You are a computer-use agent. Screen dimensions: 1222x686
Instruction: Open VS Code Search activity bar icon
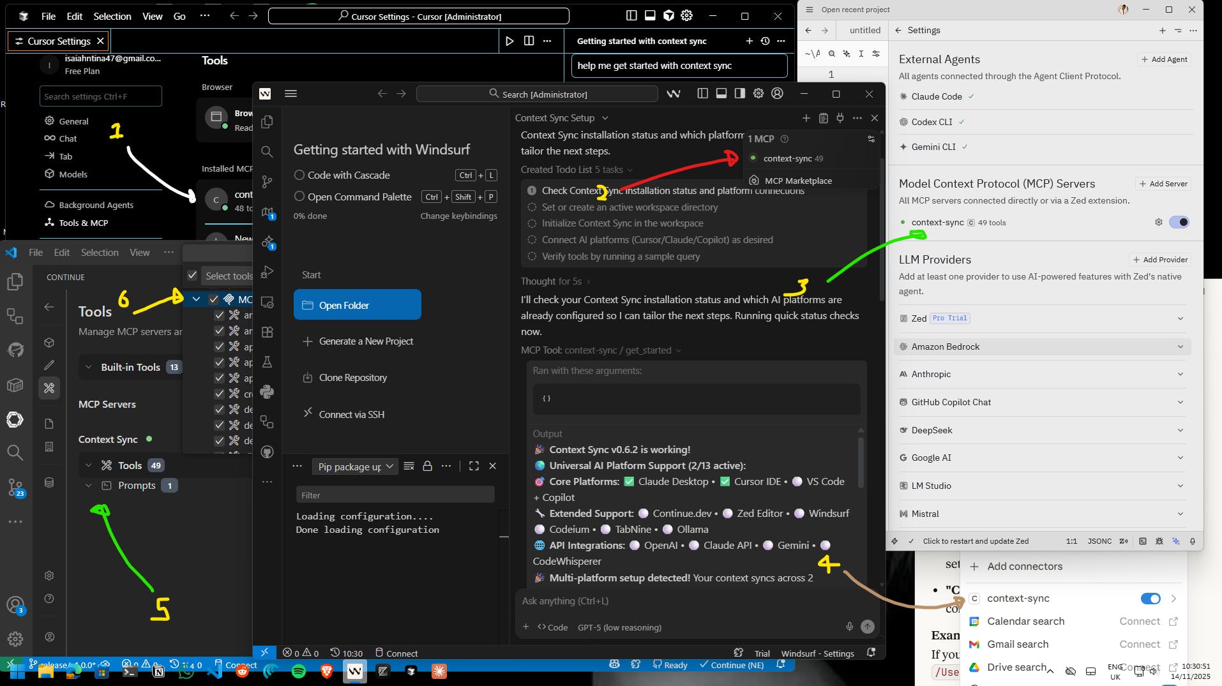coord(15,452)
